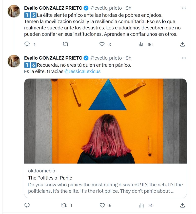Screen dimensions: 196x214
Task: Reply to the tweet numbered 15
Action: [x=27, y=44]
